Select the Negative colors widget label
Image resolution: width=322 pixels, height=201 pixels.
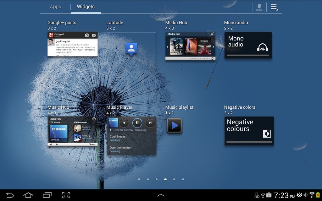(240, 107)
